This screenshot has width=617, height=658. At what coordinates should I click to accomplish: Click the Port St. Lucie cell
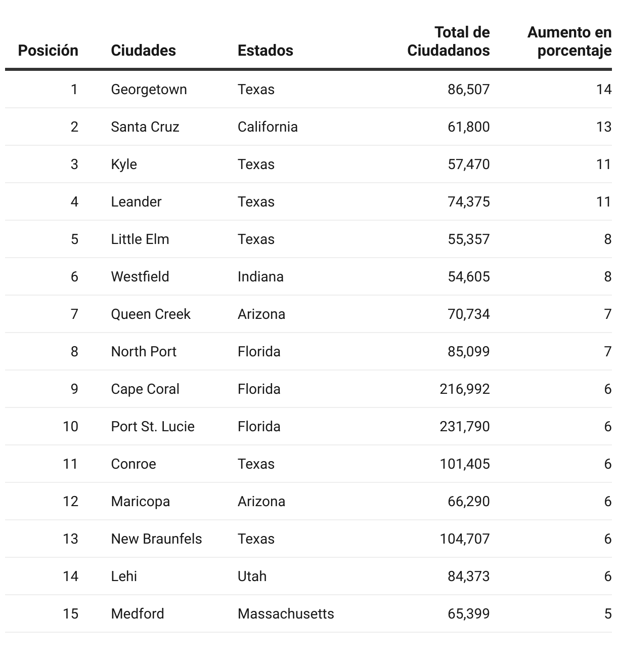pyautogui.click(x=153, y=427)
